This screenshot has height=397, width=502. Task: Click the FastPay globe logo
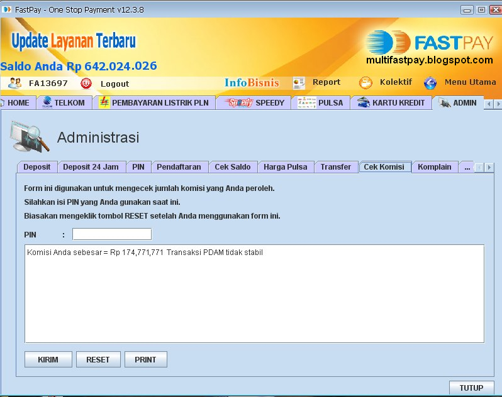click(388, 42)
